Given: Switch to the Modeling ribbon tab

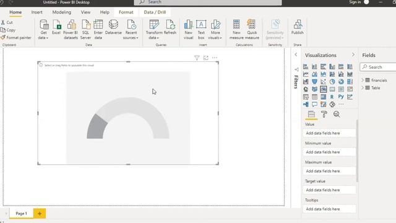Looking at the screenshot, I should (x=62, y=12).
